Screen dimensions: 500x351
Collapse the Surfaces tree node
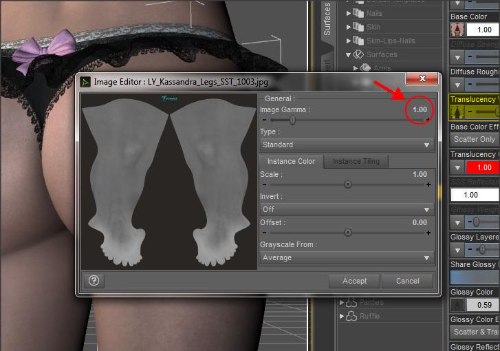pos(349,55)
